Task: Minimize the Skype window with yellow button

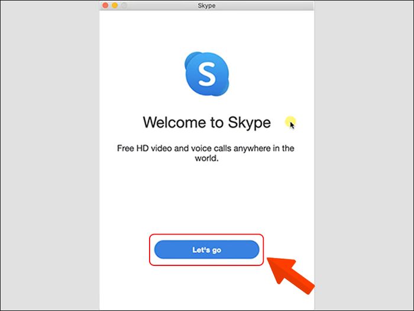Action: [115, 5]
